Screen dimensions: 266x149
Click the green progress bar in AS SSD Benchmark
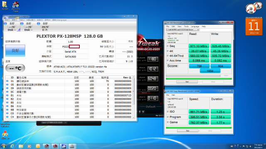tap(199, 79)
